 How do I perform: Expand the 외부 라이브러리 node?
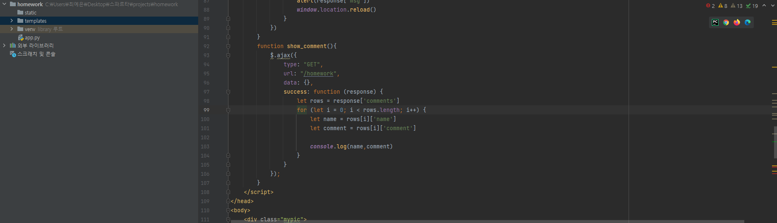(x=4, y=46)
